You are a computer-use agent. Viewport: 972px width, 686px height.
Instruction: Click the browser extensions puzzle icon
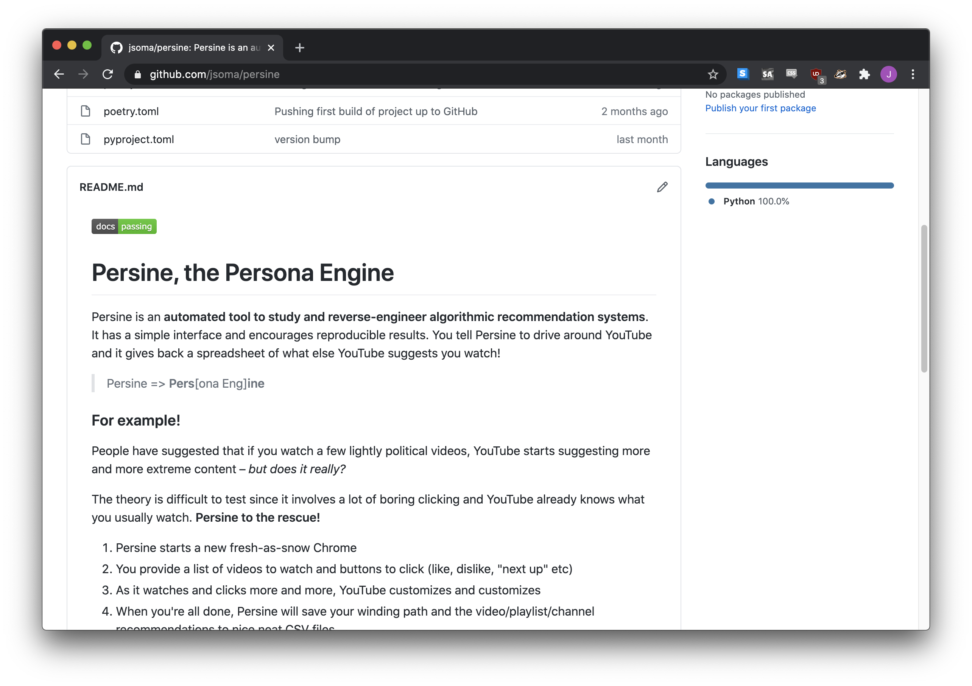[x=865, y=74]
